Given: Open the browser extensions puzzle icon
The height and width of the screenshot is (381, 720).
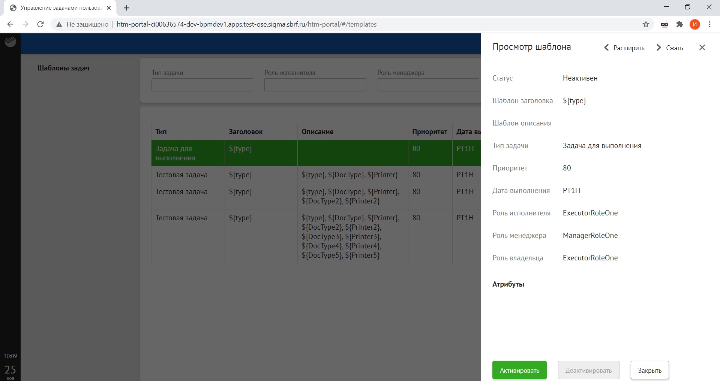Looking at the screenshot, I should [679, 24].
